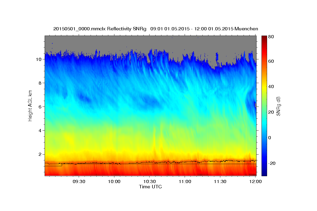Click the height axis tick label 10
Viewport: 317px width, 211px height.
click(x=39, y=59)
